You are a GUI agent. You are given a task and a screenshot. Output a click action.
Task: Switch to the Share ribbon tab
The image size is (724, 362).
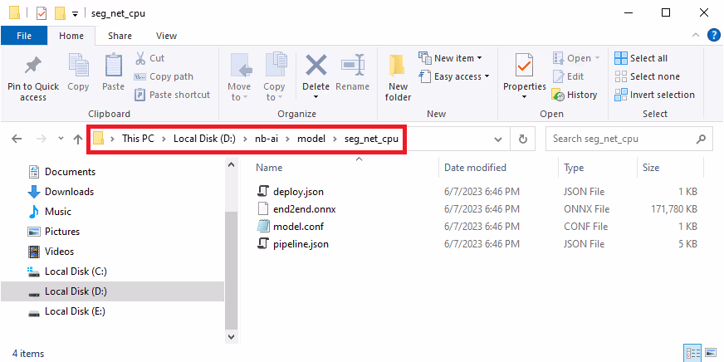(120, 36)
